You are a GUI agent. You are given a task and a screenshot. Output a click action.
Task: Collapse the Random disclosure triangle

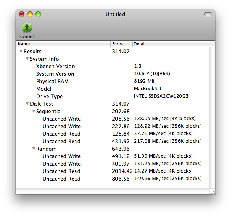[x=34, y=149]
